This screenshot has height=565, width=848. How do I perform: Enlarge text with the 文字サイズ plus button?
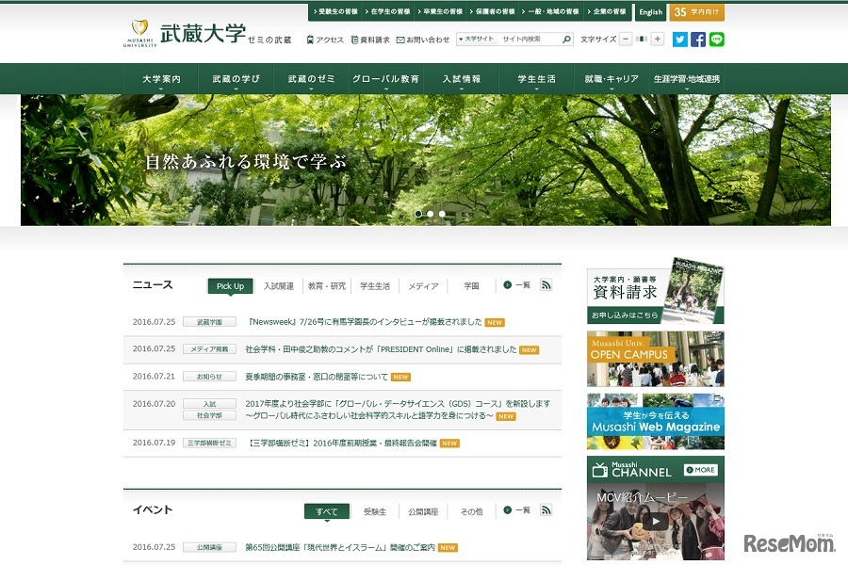657,39
